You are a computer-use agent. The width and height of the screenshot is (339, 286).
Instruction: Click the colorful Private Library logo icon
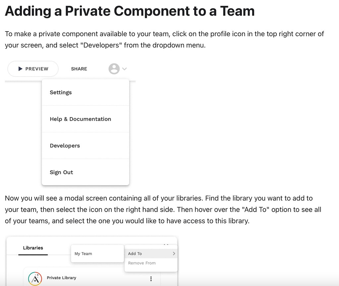point(34,278)
